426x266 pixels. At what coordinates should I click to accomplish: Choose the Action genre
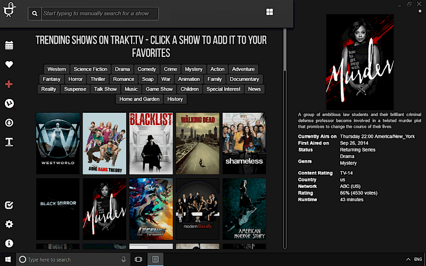click(x=217, y=69)
